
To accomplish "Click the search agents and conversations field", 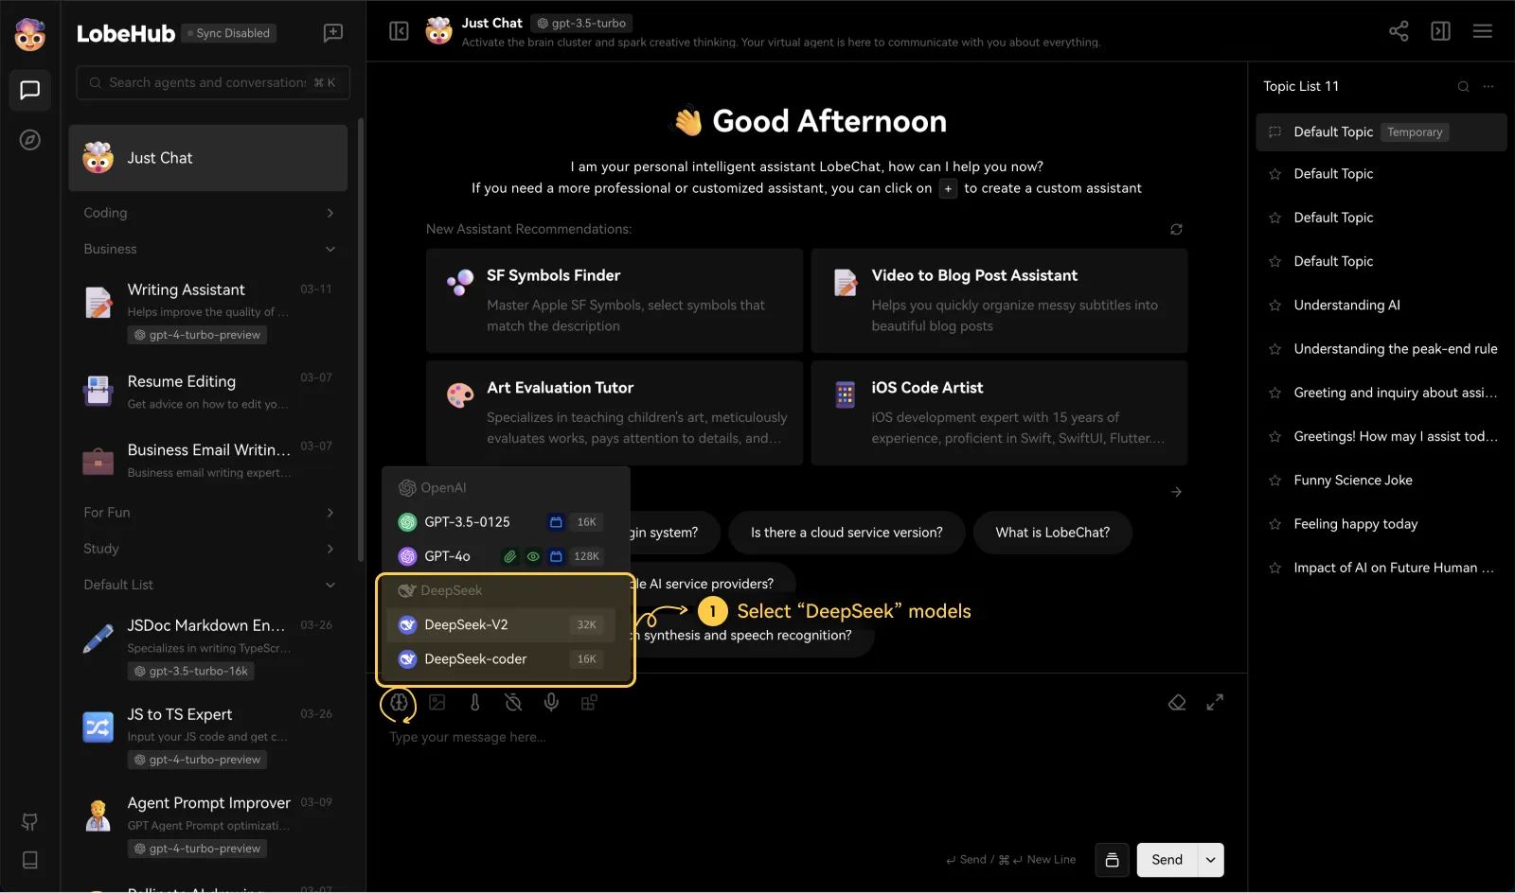I will point(213,82).
